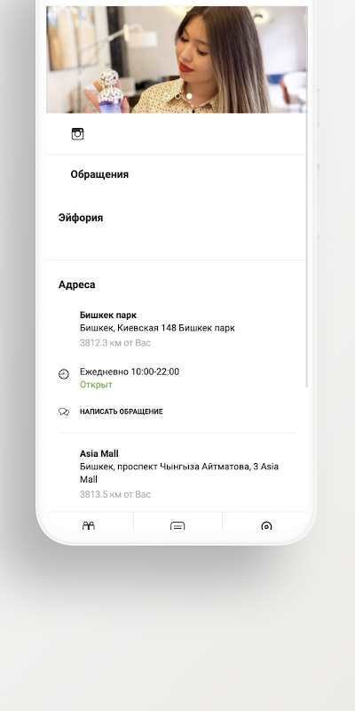
Task: Open the location pin icon in bottom bar
Action: click(266, 526)
